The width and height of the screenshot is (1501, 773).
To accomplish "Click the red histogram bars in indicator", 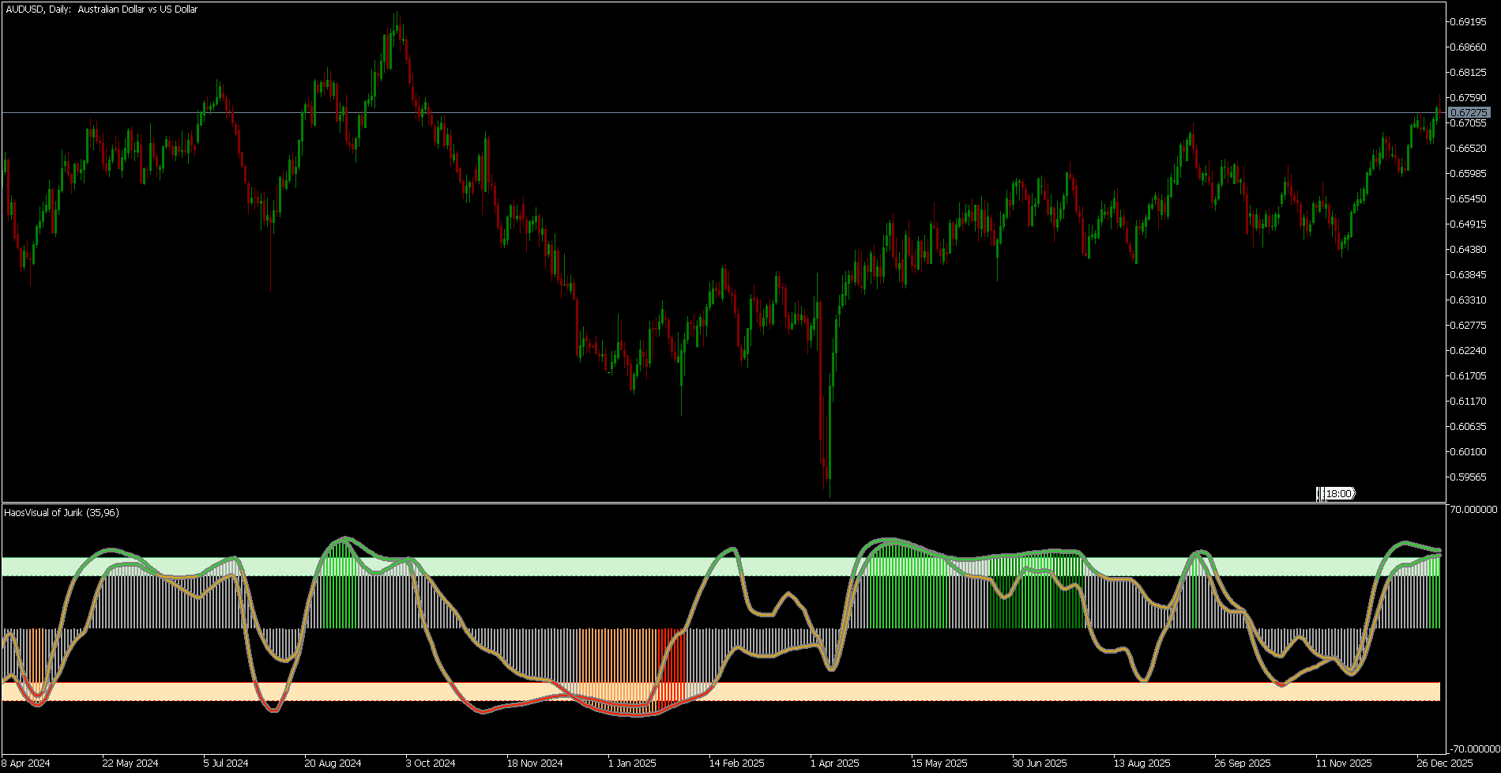I will pos(669,664).
